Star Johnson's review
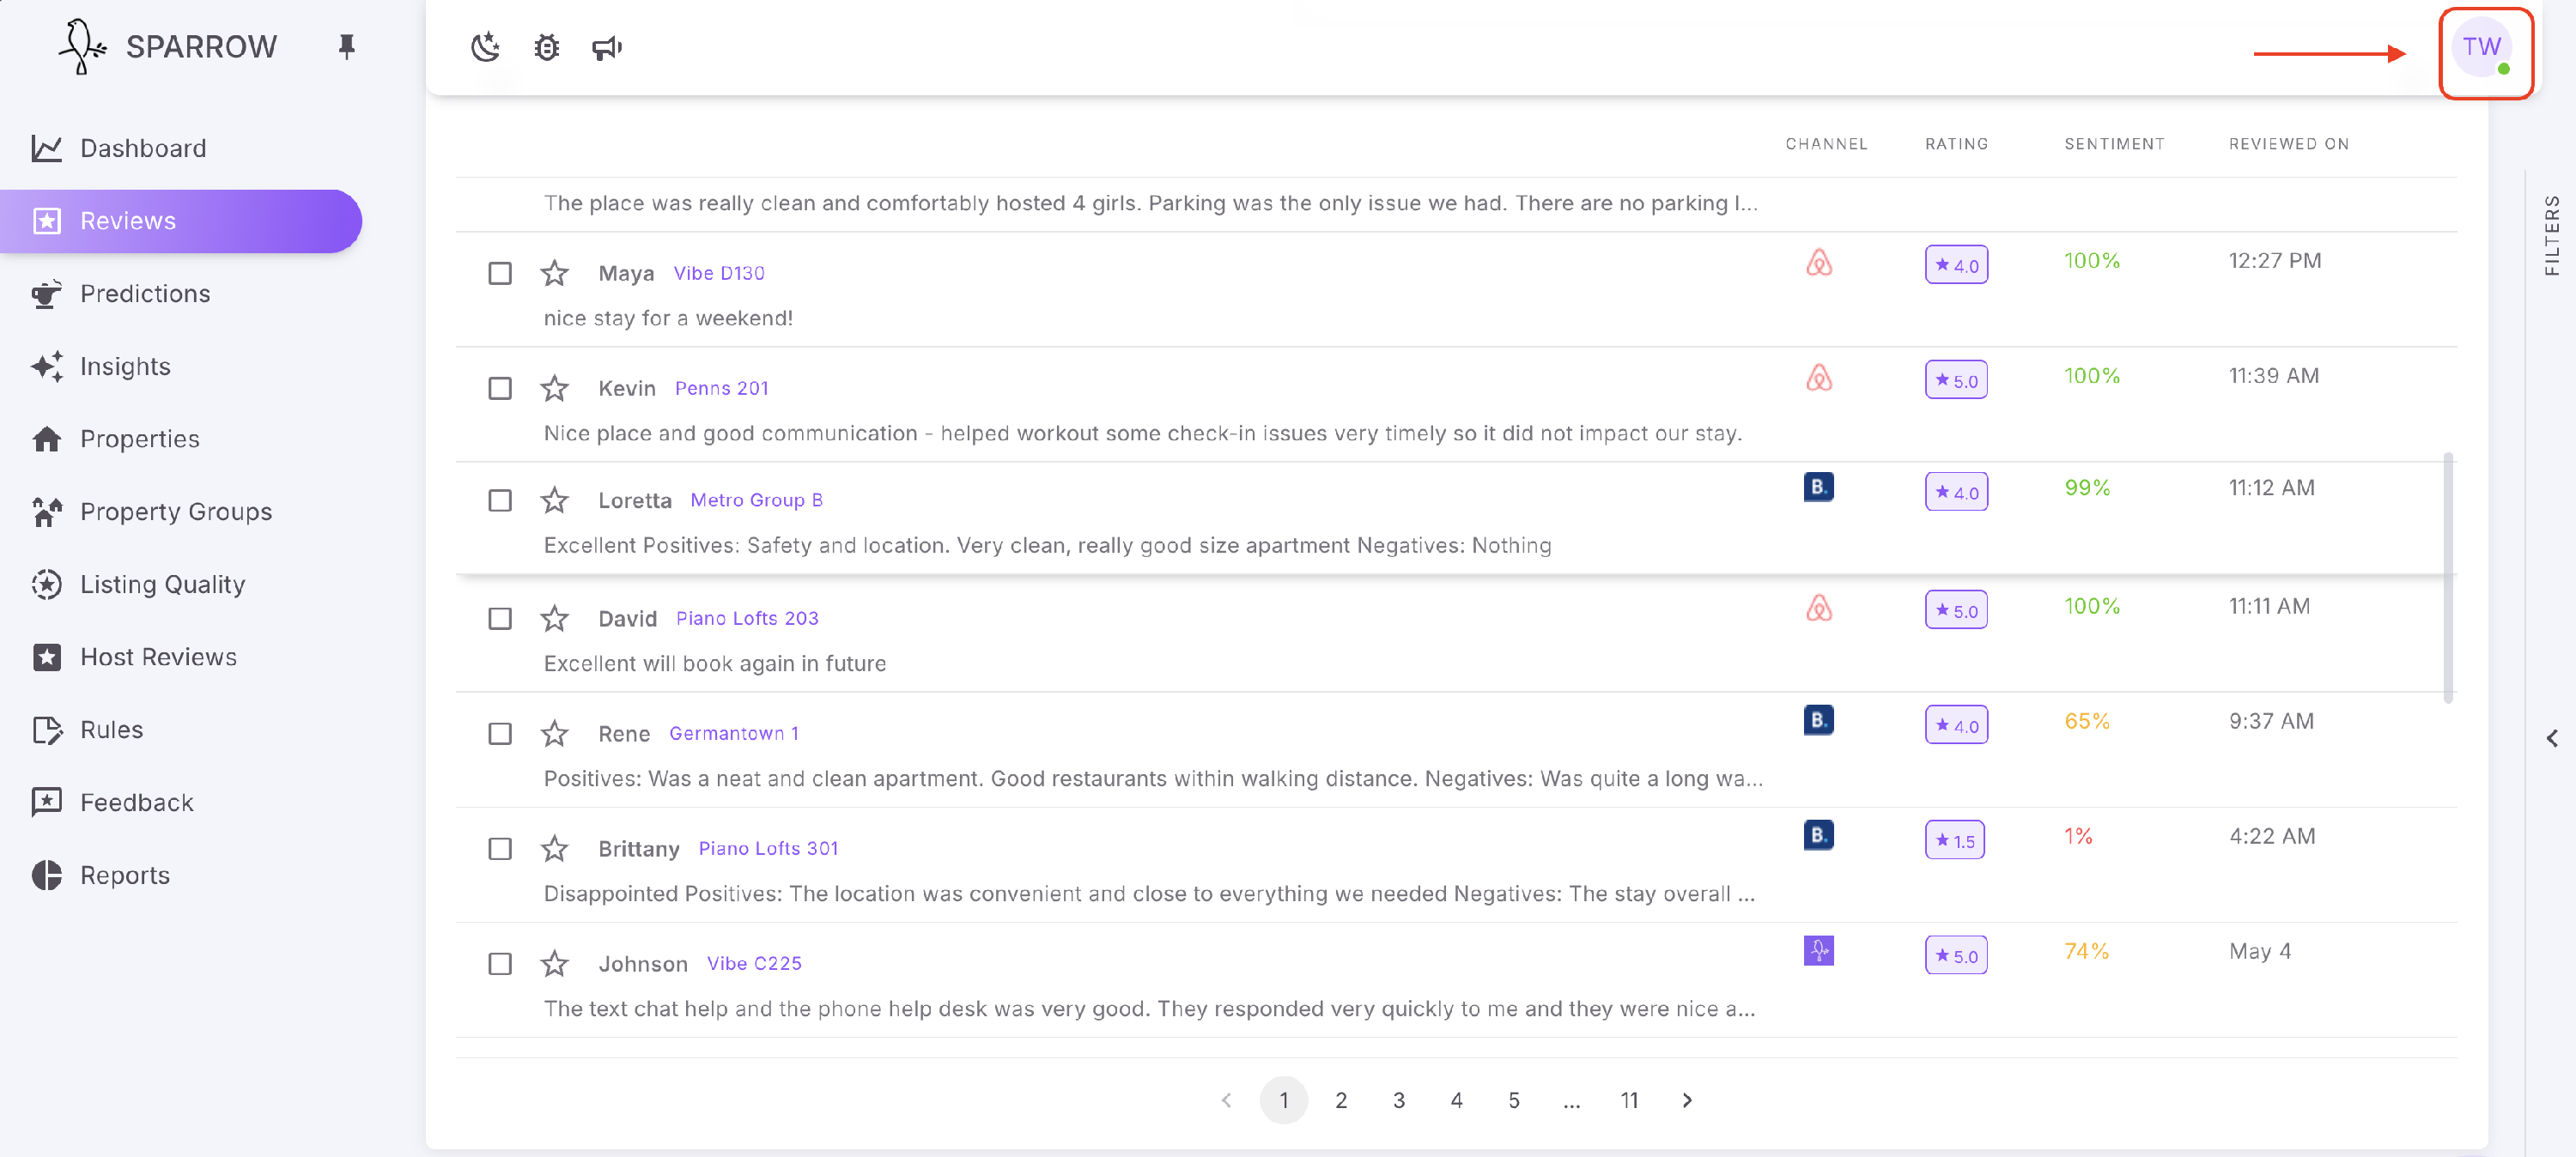The width and height of the screenshot is (2576, 1157). (x=555, y=964)
